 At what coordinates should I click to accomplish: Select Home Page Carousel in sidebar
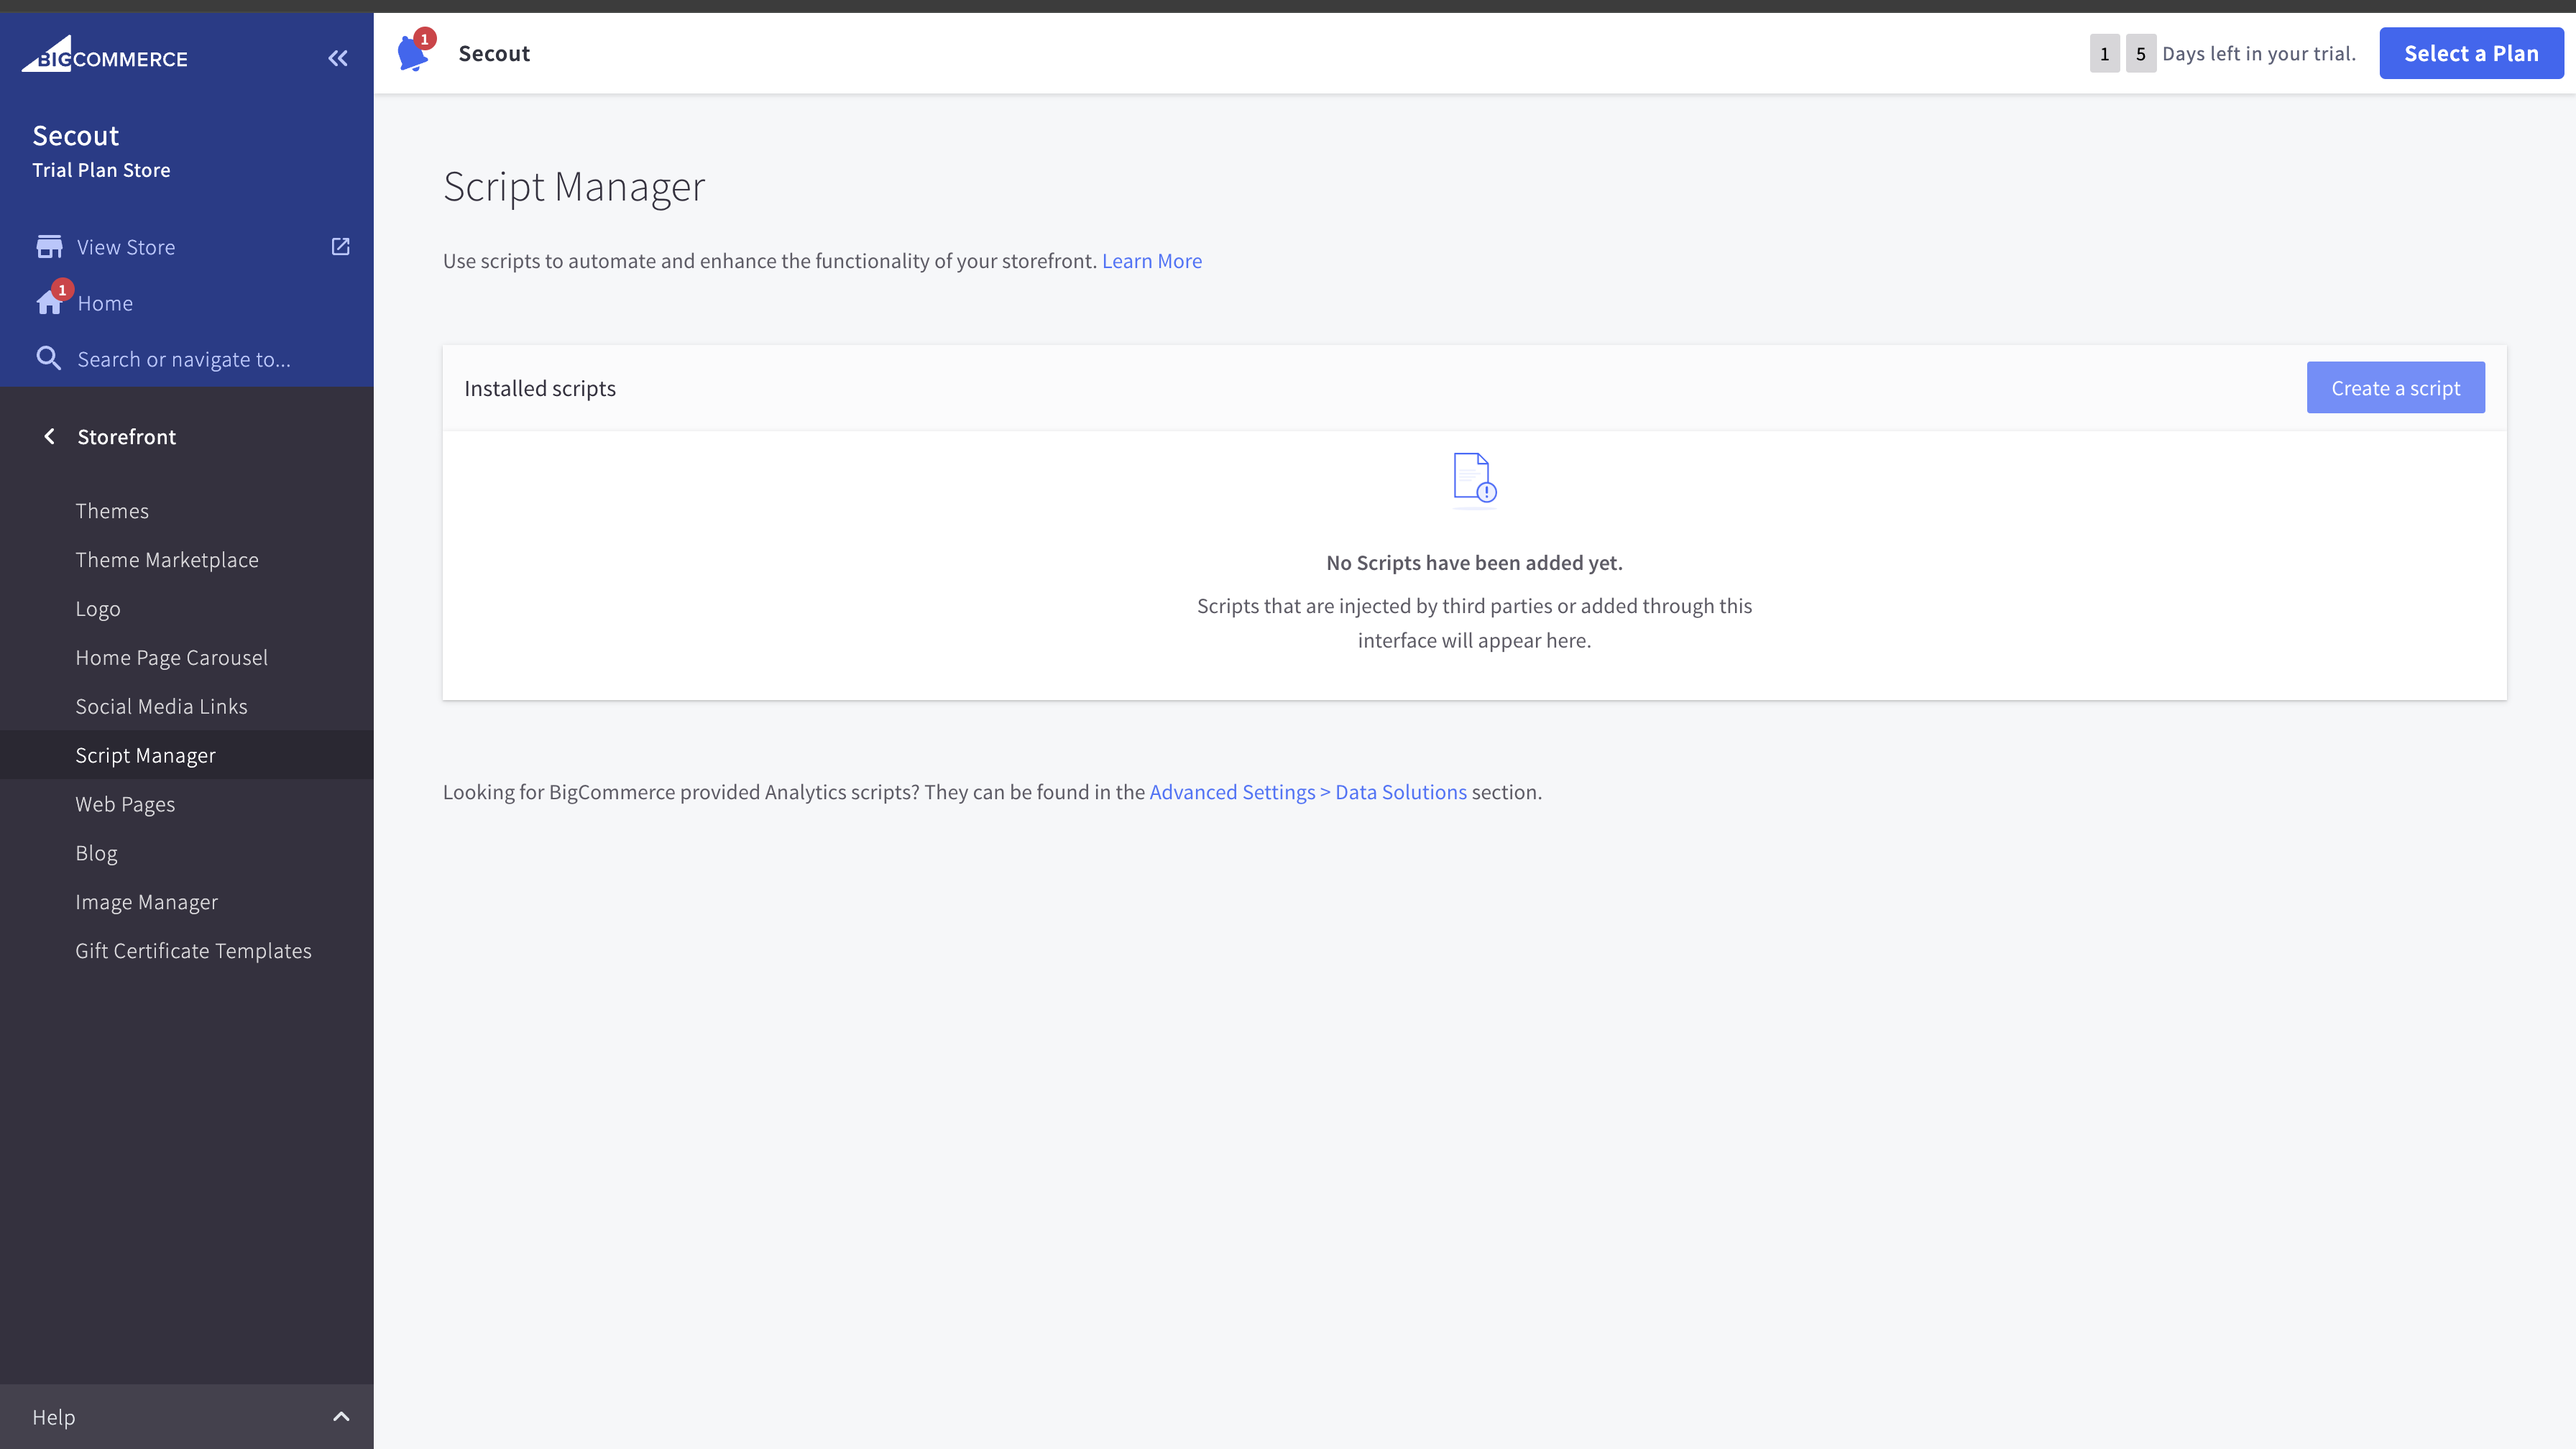click(x=171, y=657)
